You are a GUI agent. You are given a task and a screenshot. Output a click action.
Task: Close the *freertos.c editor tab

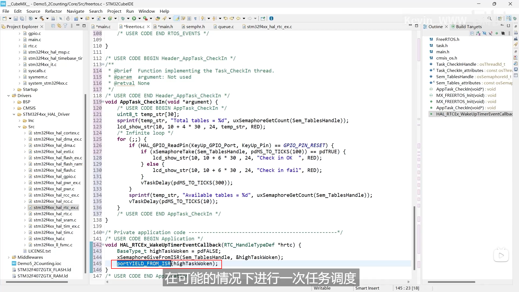148,26
